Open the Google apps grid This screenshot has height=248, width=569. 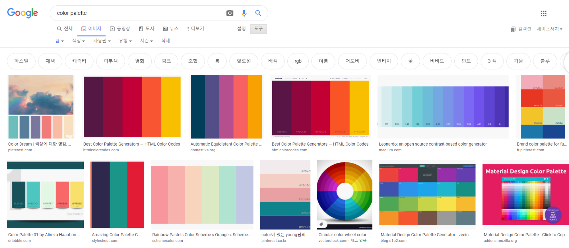click(543, 13)
